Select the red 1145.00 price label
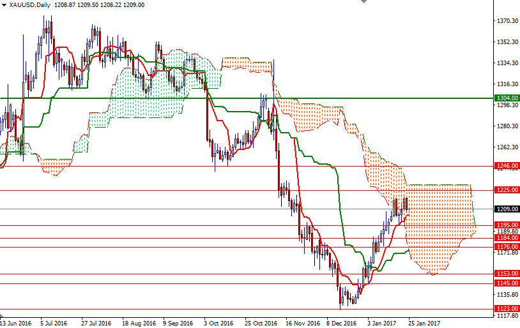This screenshot has height=328, width=520. click(507, 283)
